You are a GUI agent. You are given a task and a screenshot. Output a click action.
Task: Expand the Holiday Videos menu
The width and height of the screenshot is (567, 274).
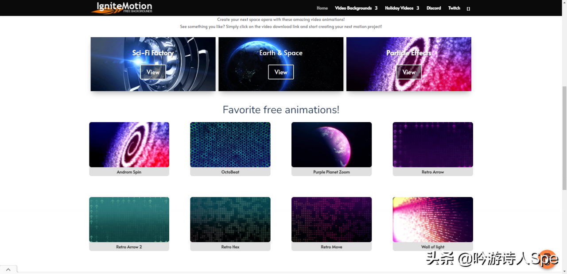(x=401, y=8)
